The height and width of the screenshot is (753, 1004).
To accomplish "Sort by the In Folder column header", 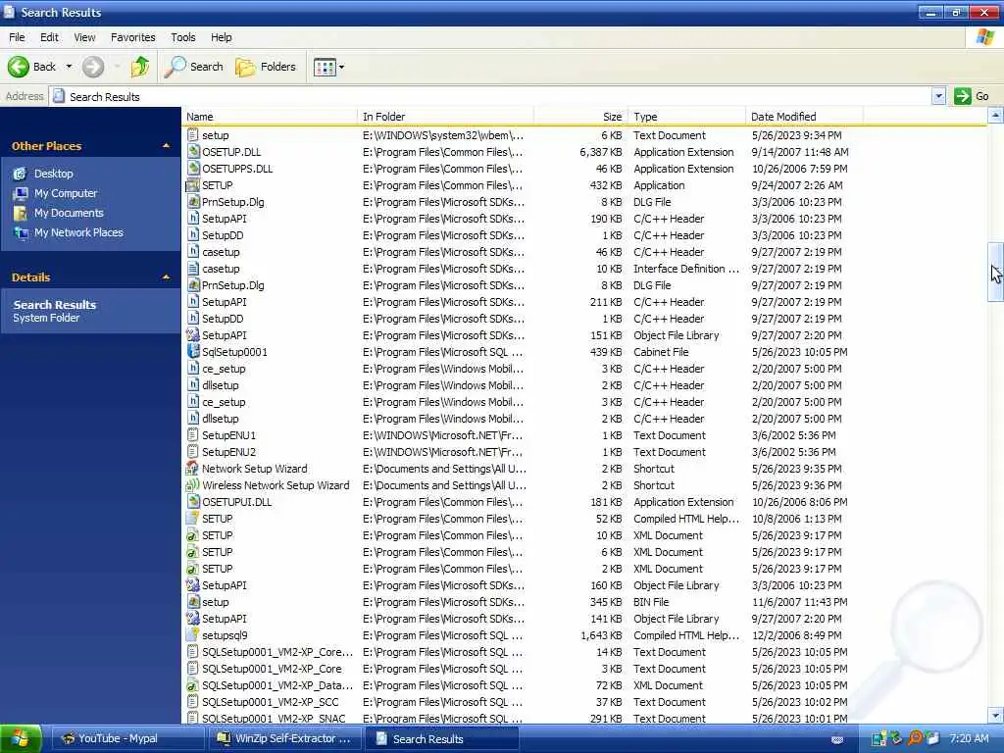I will pyautogui.click(x=445, y=117).
